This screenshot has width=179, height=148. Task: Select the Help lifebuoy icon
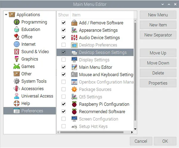click(x=17, y=103)
